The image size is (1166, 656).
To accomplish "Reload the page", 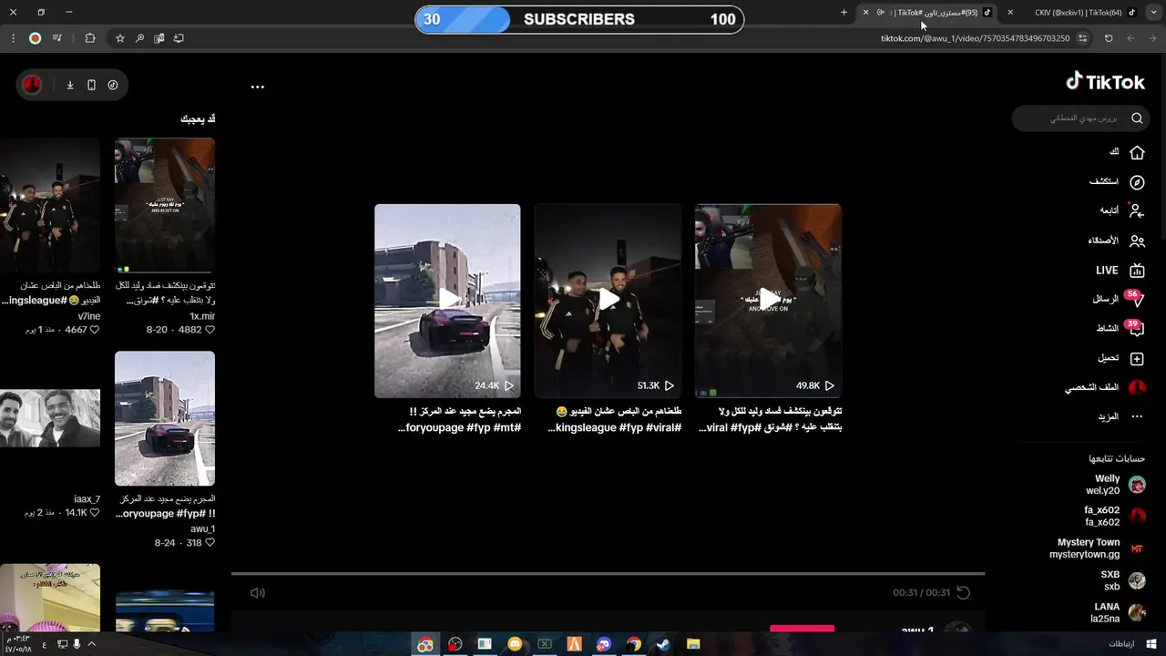I will point(1109,38).
